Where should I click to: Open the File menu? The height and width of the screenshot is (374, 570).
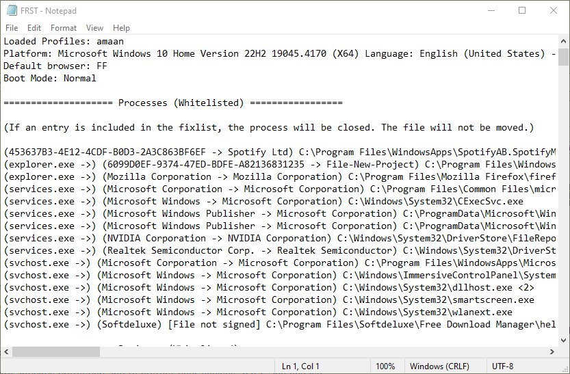12,28
